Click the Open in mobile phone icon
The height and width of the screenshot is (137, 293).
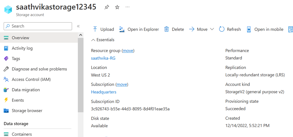tap(249, 29)
